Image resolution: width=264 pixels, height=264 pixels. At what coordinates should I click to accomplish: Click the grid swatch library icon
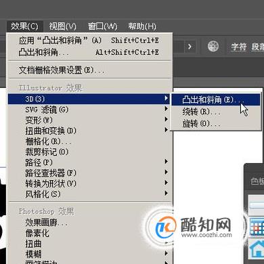pos(257,227)
